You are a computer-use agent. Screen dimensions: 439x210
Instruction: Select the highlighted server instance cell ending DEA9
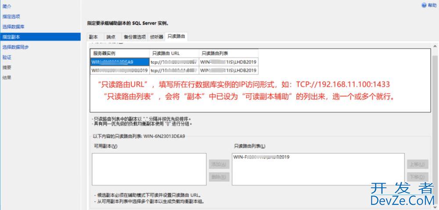point(120,62)
